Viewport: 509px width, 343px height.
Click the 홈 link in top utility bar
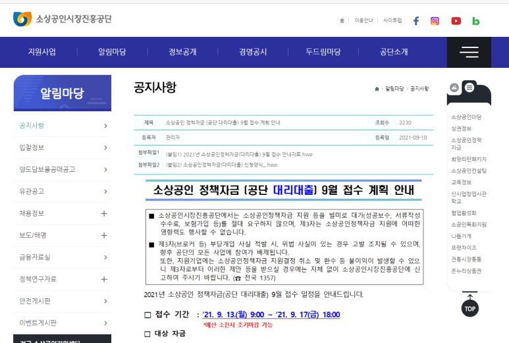click(342, 20)
